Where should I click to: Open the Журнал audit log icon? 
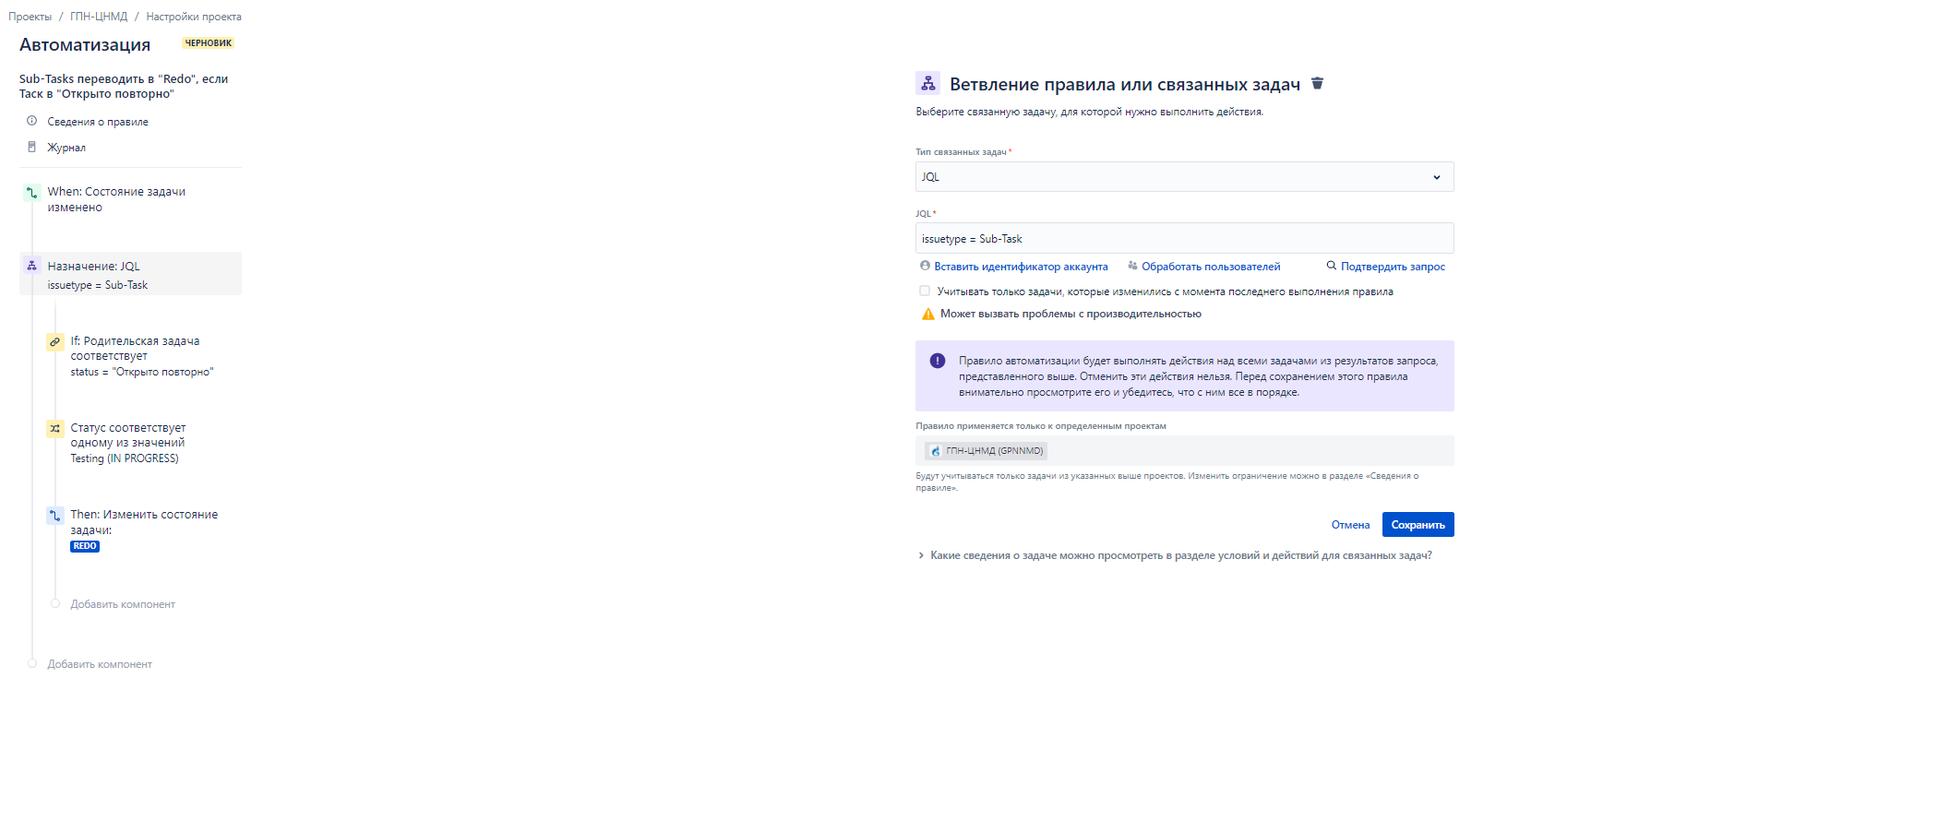point(32,147)
